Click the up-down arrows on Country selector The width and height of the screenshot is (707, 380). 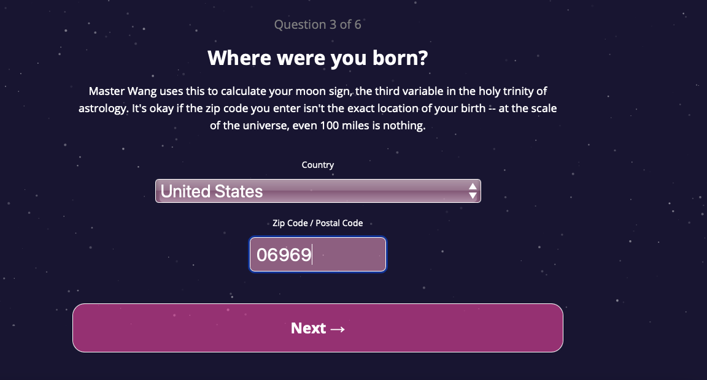coord(473,191)
